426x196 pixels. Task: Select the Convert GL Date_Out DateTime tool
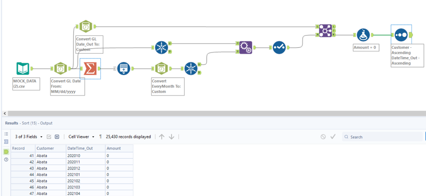pyautogui.click(x=85, y=26)
